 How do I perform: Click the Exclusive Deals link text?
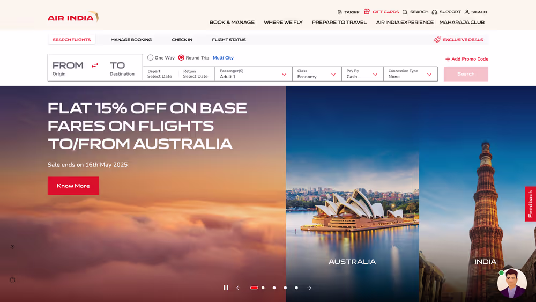coord(463,40)
